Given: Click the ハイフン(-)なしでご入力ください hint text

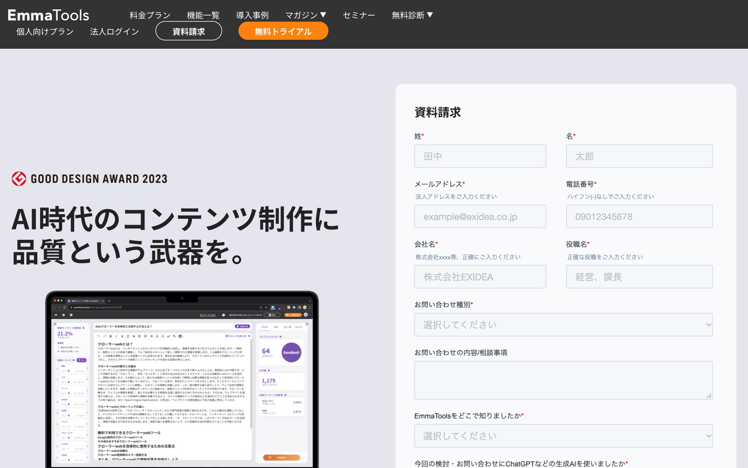Looking at the screenshot, I should point(610,197).
